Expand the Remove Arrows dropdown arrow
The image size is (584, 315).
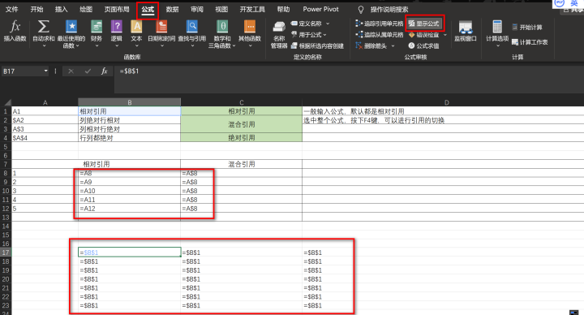tap(393, 45)
